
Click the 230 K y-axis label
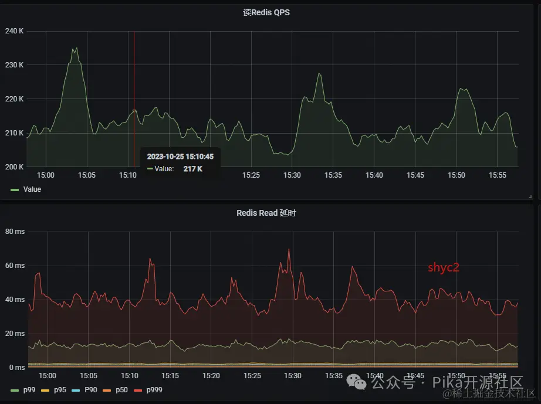[x=14, y=65]
